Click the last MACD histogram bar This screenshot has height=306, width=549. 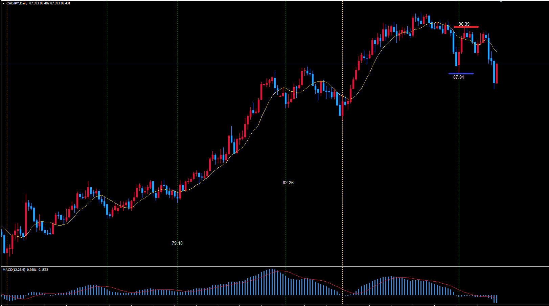click(497, 299)
